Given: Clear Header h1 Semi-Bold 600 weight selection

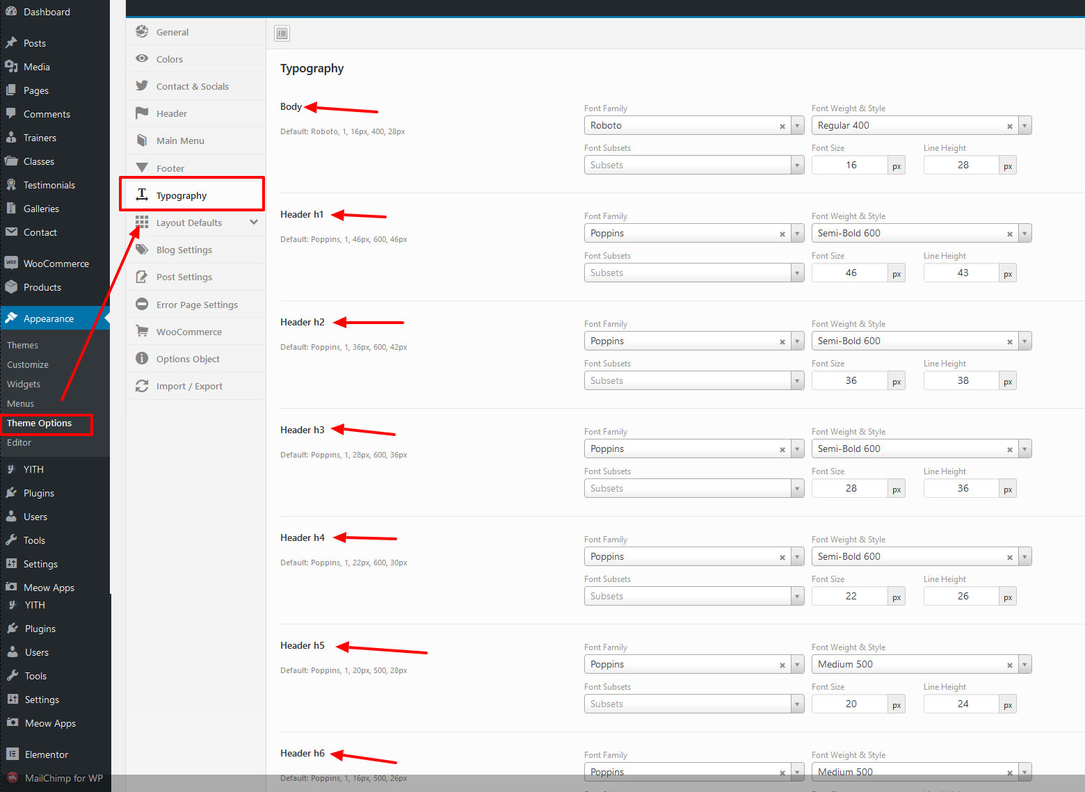Looking at the screenshot, I should click(1010, 234).
